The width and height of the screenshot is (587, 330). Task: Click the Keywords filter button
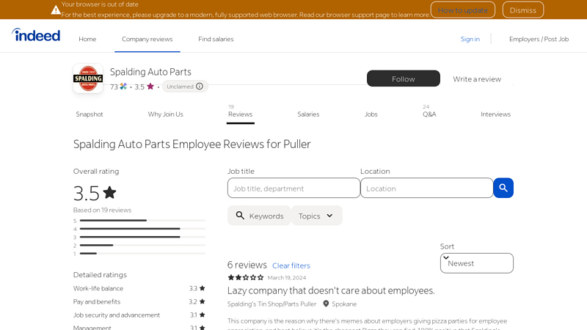(260, 216)
